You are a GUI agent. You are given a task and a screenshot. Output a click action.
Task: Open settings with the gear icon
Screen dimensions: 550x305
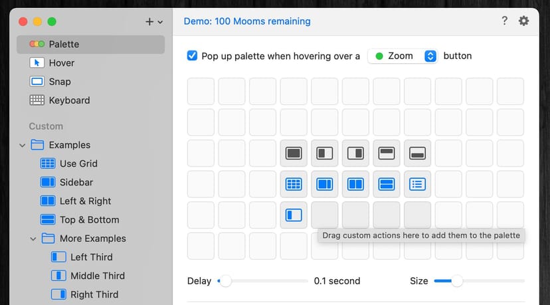[x=523, y=21]
